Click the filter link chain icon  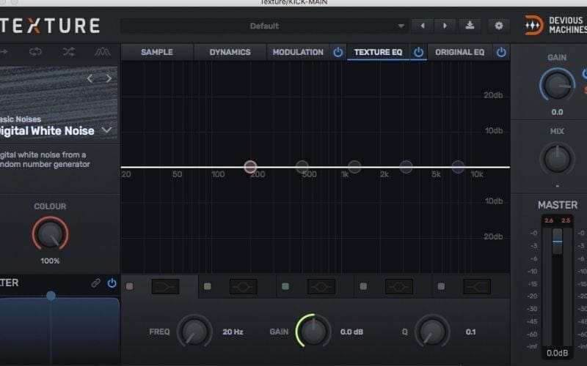click(x=96, y=283)
